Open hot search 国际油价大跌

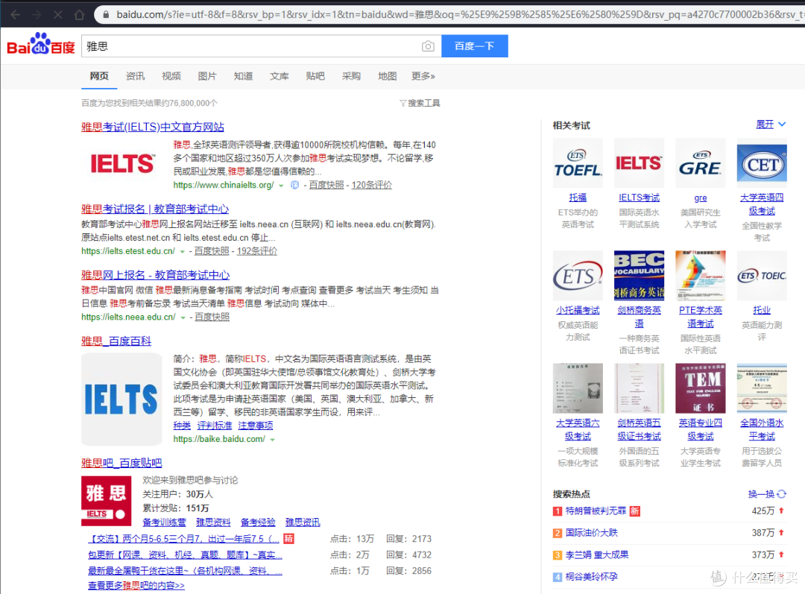pyautogui.click(x=591, y=533)
